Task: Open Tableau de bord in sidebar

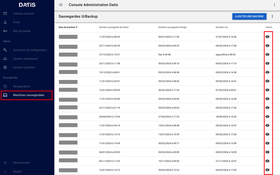Action: [x=23, y=14]
